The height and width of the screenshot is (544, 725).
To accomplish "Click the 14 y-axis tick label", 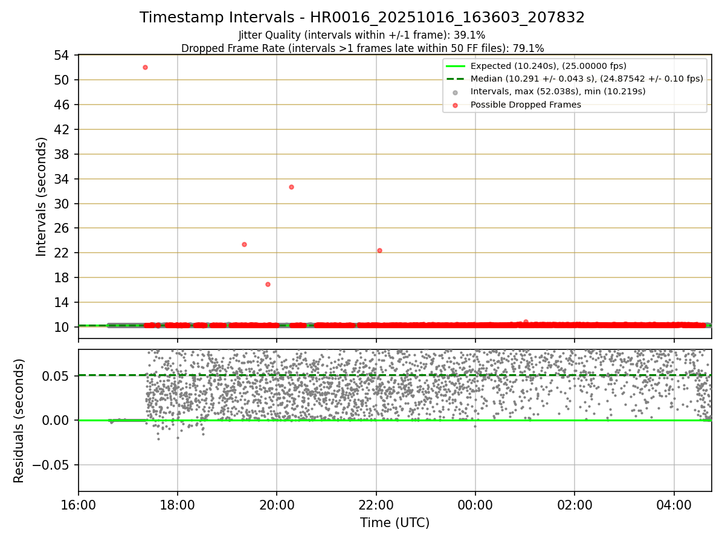I will click(63, 303).
